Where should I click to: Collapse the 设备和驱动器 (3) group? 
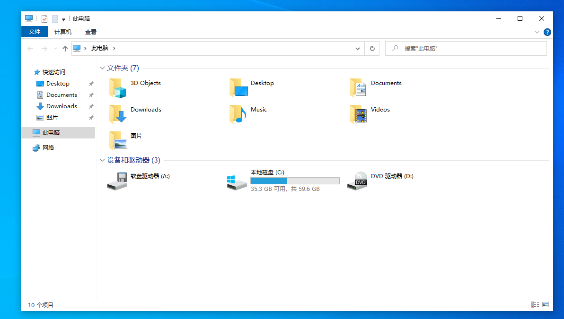[x=102, y=160]
